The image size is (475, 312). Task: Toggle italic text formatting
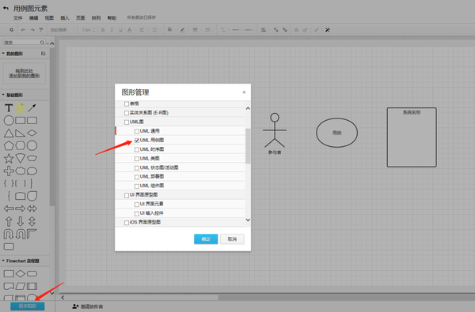[x=112, y=30]
